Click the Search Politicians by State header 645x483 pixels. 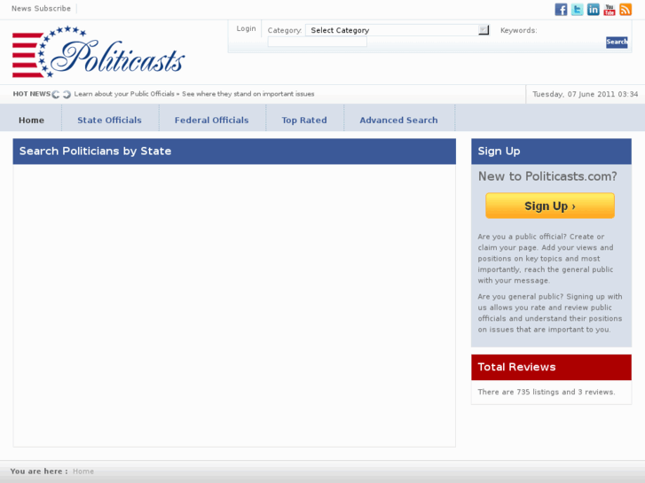point(234,152)
